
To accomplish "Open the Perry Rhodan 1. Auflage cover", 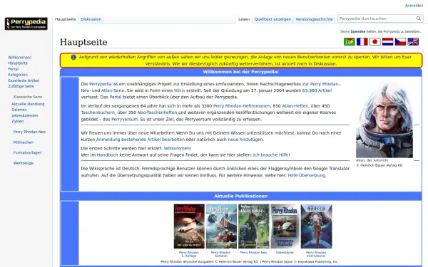I will pyautogui.click(x=189, y=226).
